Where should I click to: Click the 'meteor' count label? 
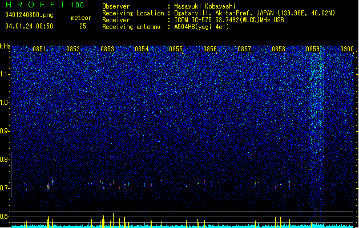(x=81, y=18)
